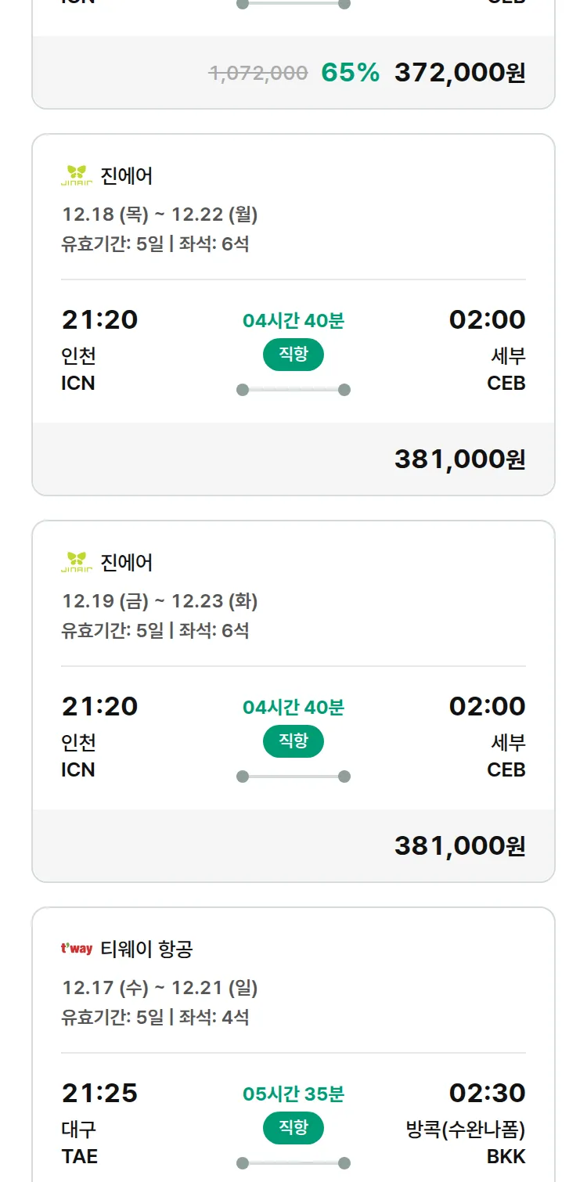
Task: Open the 12.18 (목) ~ 12.22 (월) date range
Action: point(160,214)
